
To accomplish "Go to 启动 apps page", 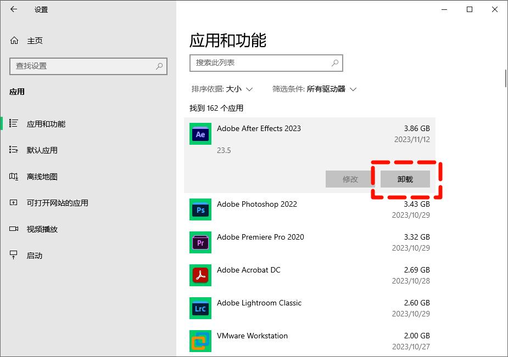I will click(x=34, y=256).
